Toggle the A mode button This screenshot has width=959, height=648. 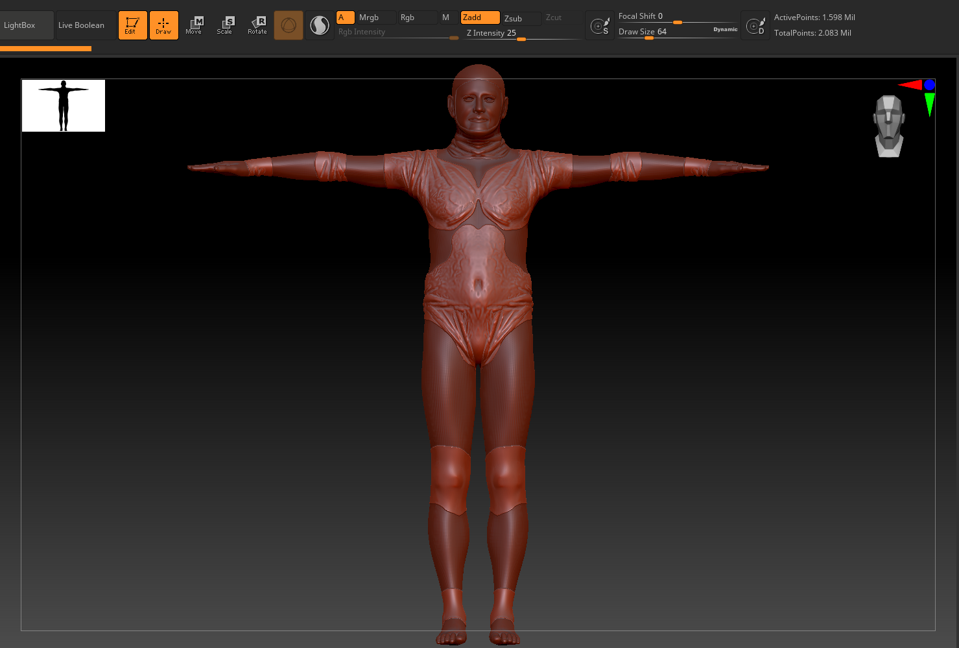point(345,18)
